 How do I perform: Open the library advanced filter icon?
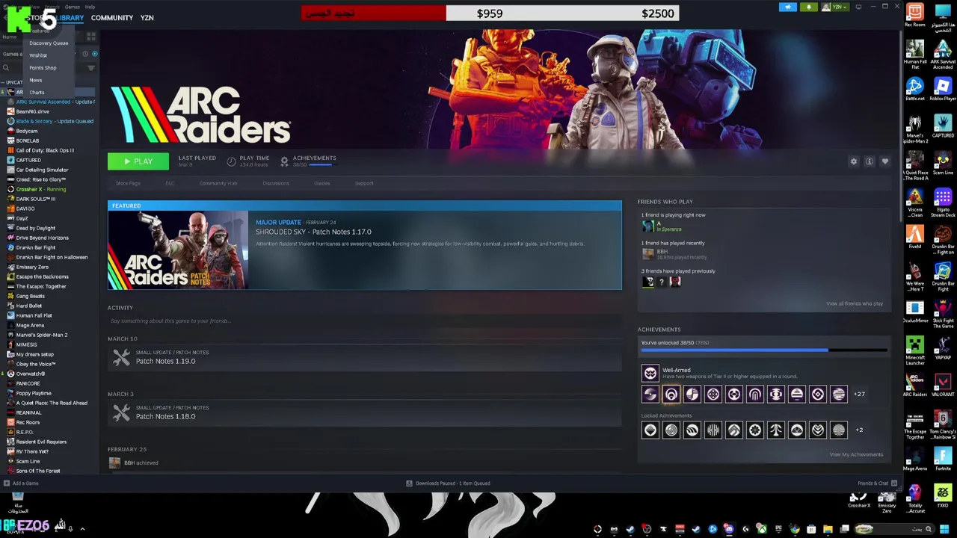click(91, 68)
